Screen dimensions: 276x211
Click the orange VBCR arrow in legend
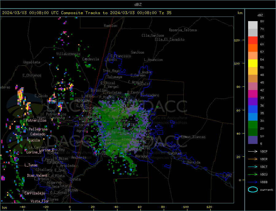click(x=253, y=159)
